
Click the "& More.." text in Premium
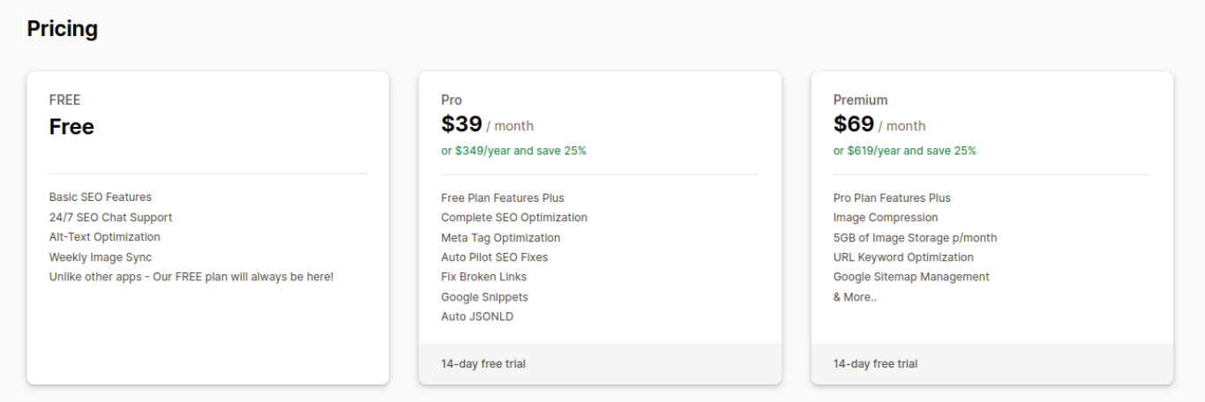[x=855, y=297]
